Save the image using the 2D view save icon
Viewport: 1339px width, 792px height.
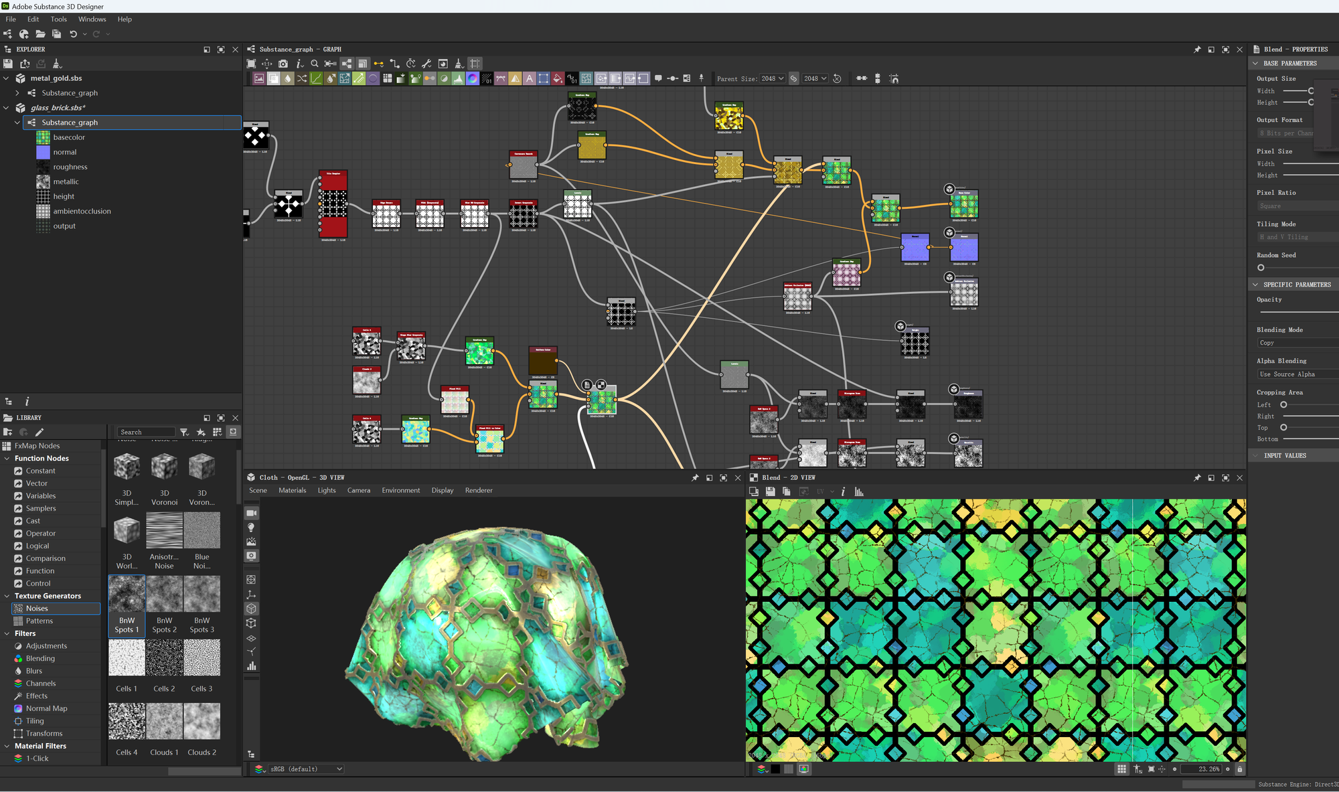tap(770, 491)
